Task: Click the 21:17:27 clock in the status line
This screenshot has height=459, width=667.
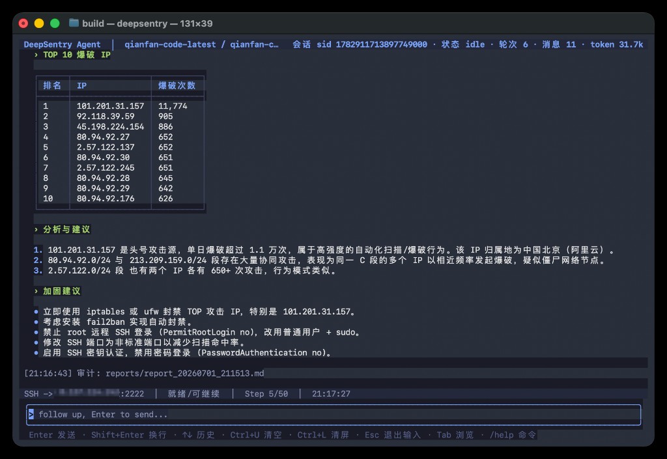Action: click(x=331, y=394)
